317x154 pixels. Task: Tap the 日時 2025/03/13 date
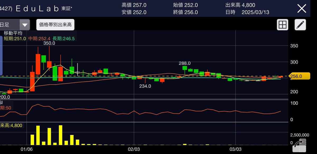247,12
